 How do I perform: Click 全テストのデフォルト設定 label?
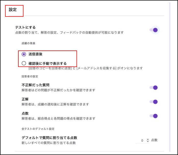pos(38,129)
